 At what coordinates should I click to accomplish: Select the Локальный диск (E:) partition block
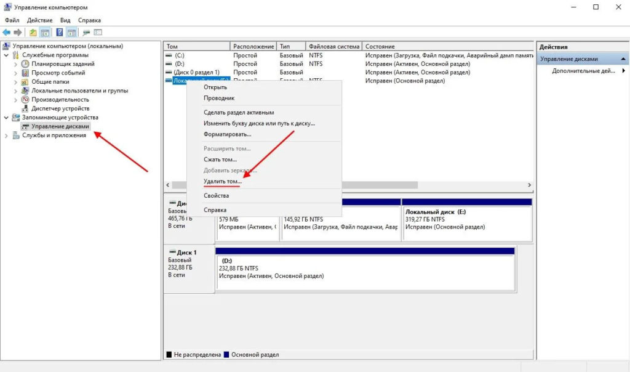point(467,220)
